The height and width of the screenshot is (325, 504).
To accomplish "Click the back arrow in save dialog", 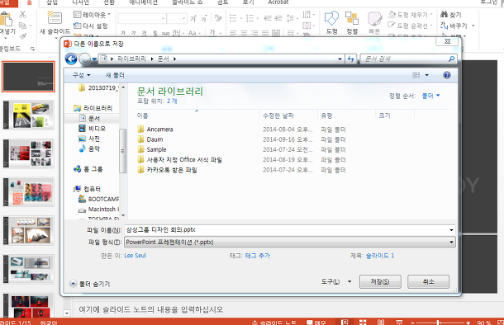I will pyautogui.click(x=71, y=59).
